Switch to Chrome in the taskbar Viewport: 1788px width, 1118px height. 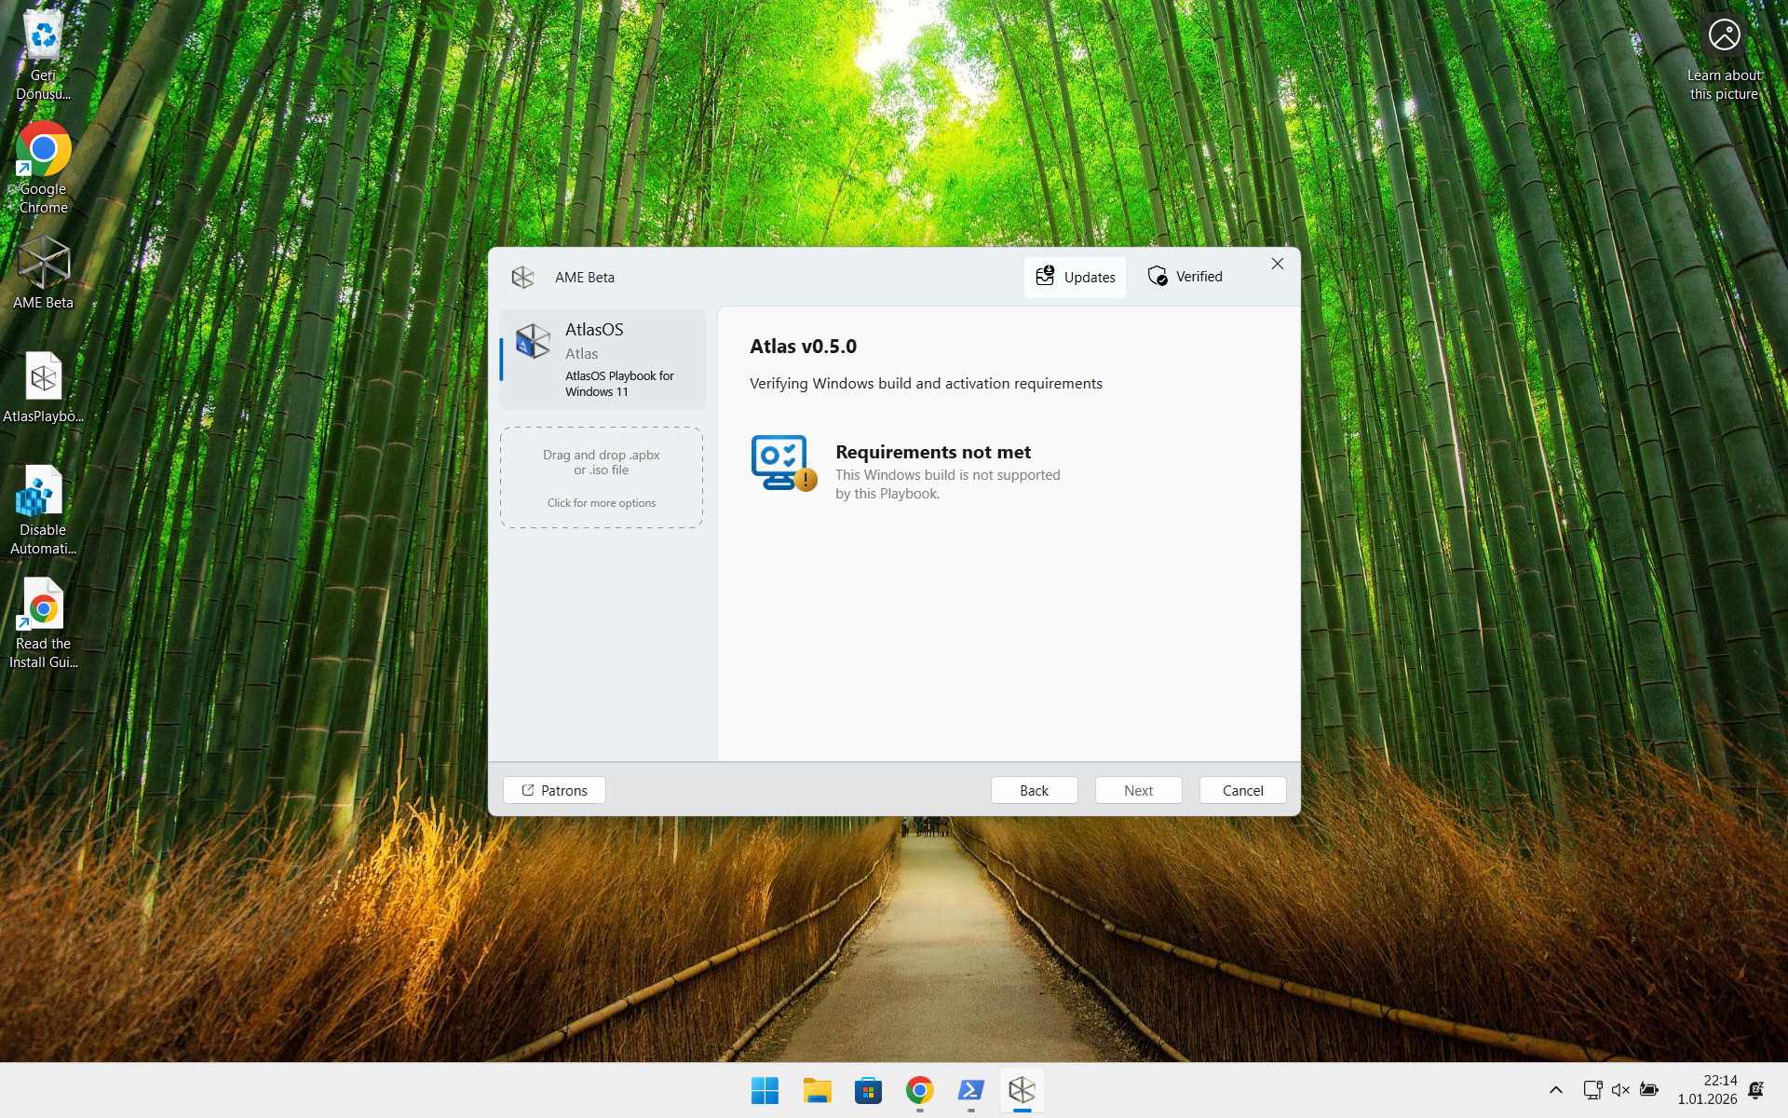[x=919, y=1090]
